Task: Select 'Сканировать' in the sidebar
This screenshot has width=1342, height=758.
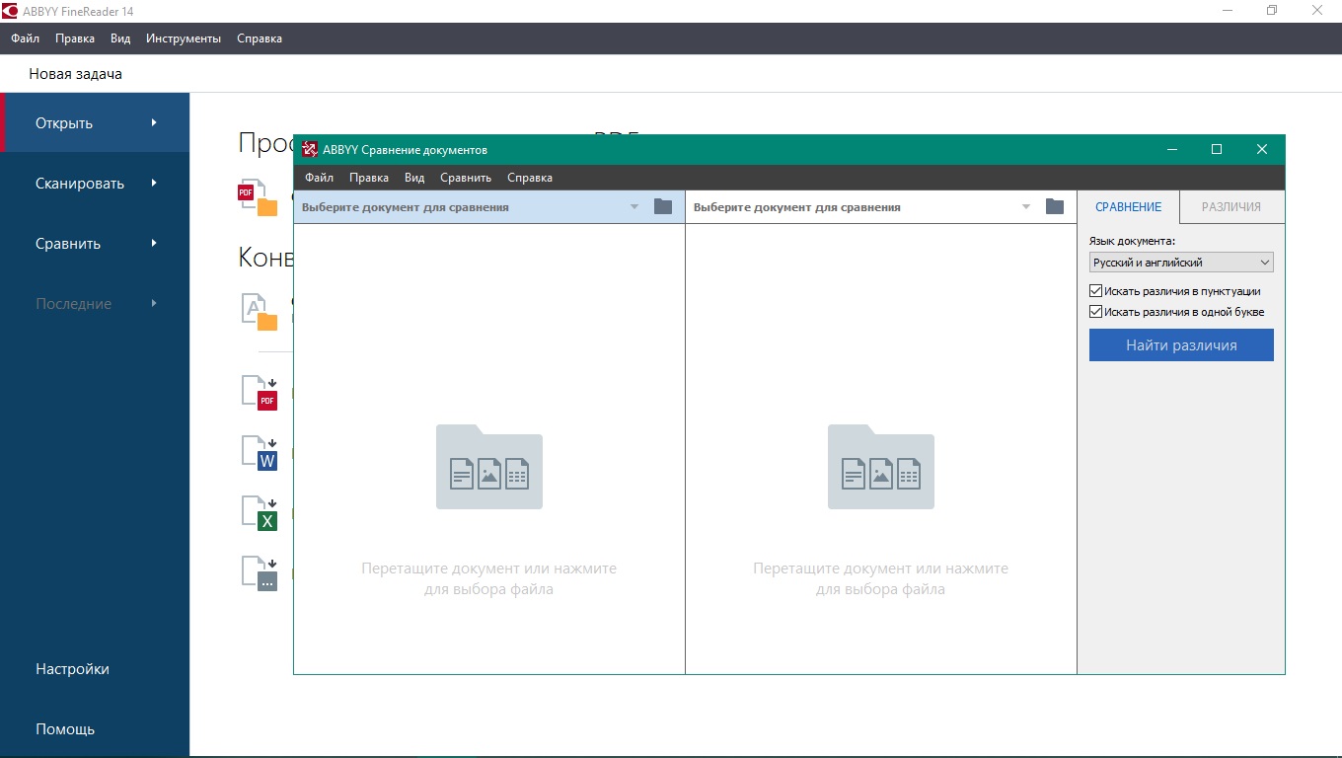Action: 80,184
